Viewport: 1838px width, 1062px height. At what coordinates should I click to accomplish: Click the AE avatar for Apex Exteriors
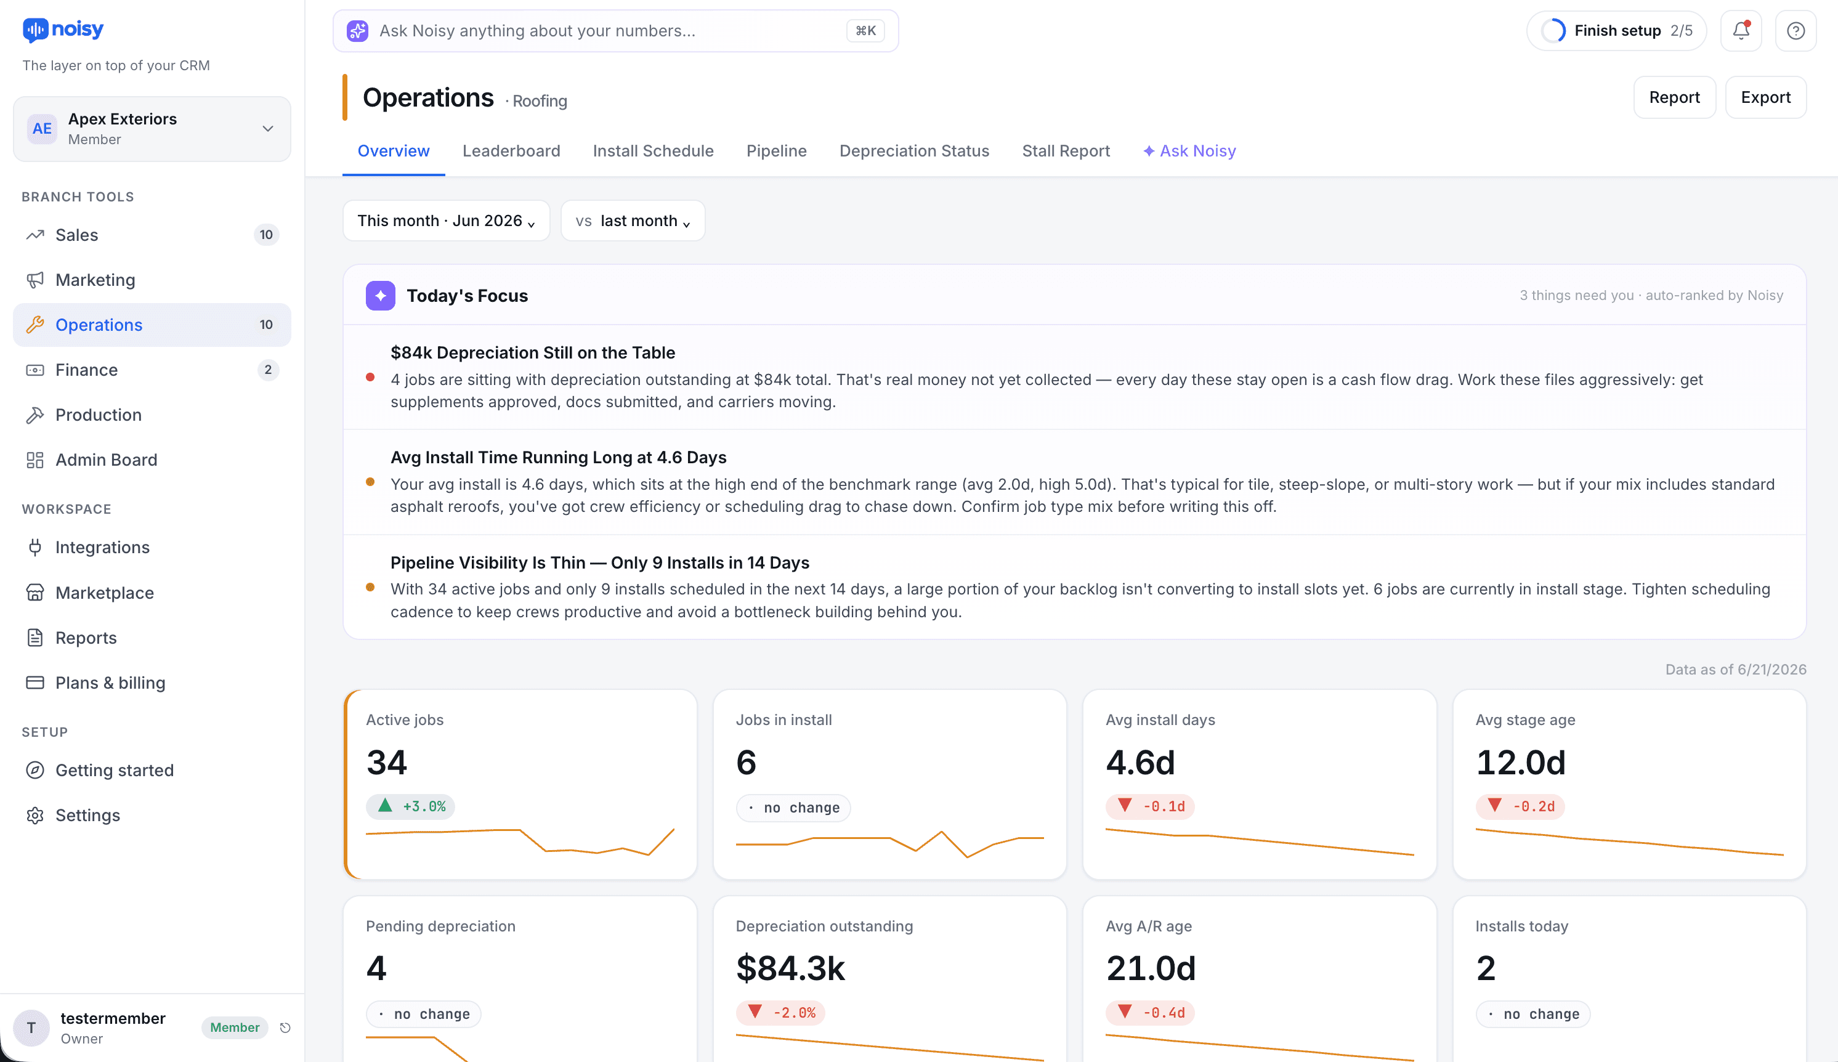41,128
